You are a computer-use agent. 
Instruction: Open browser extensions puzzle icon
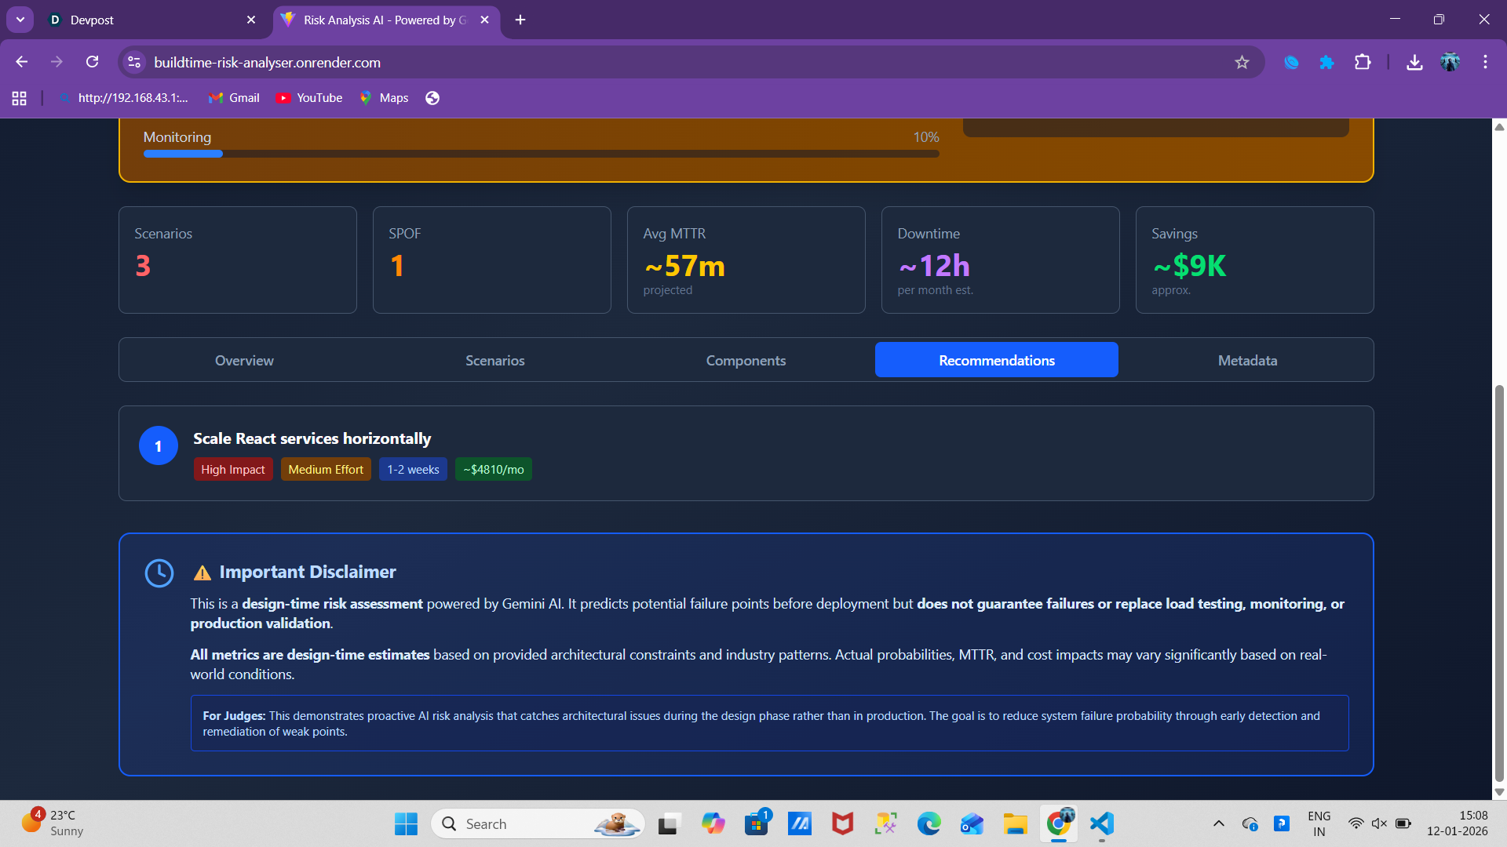point(1363,62)
